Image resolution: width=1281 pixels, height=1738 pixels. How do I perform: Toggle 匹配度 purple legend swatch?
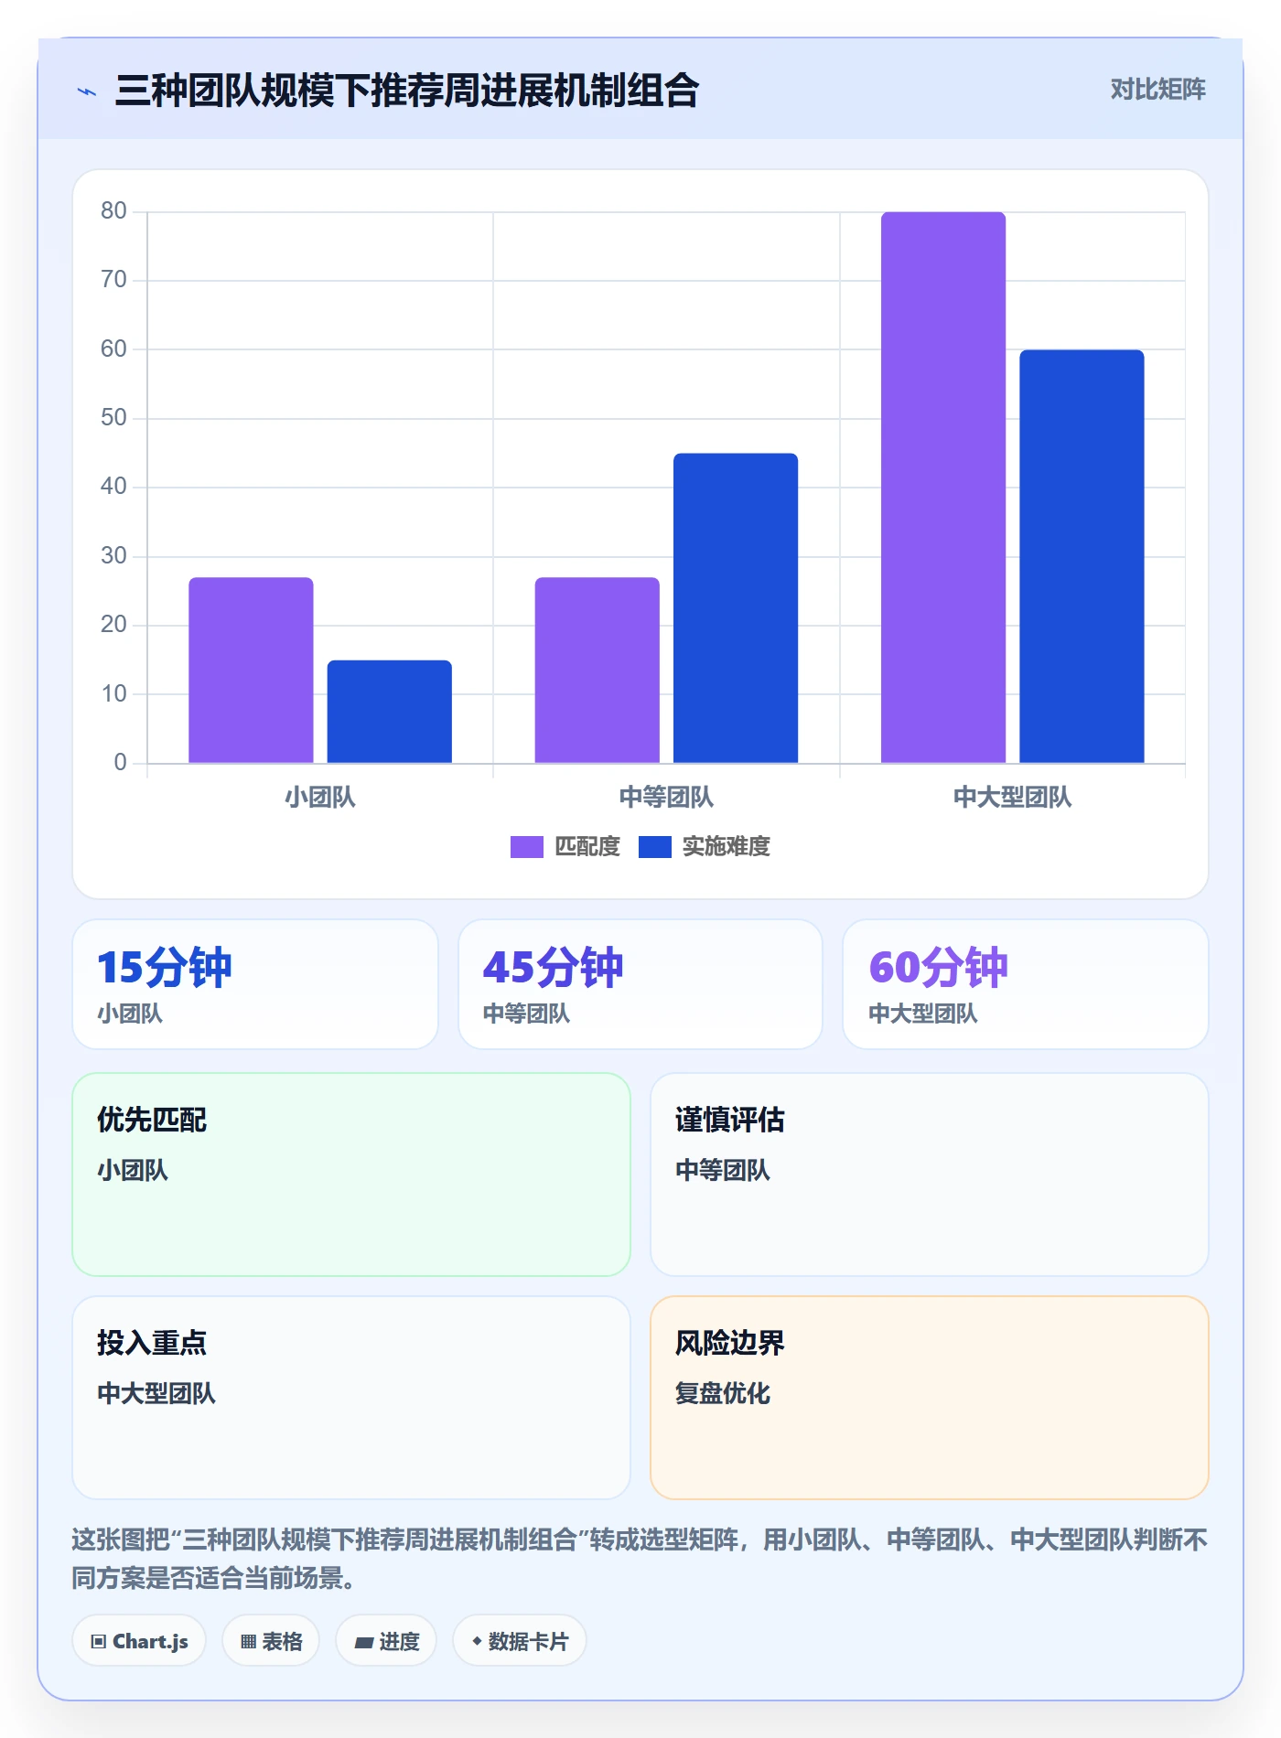527,847
